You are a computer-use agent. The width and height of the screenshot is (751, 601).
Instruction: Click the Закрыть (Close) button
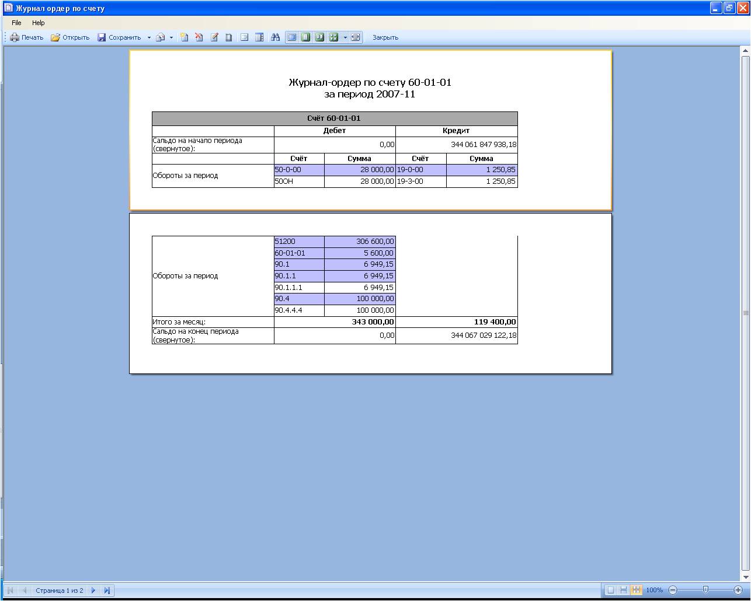[385, 37]
